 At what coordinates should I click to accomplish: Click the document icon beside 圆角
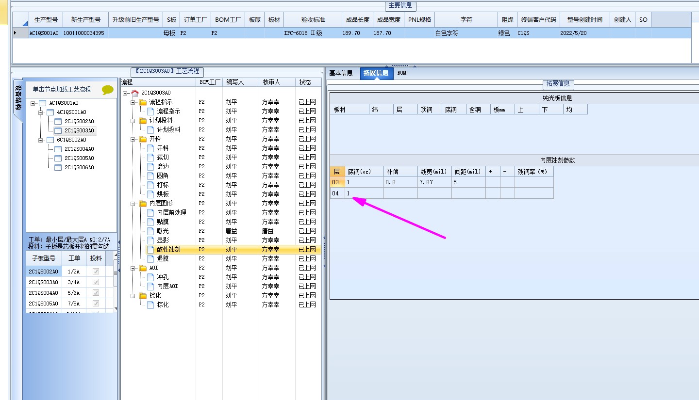pyautogui.click(x=150, y=176)
